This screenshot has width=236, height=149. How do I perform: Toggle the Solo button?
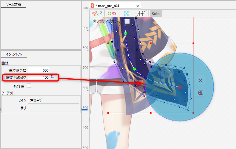155,13
